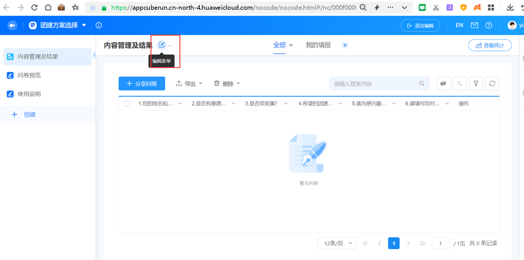Collapse the left sidebar panel handle
The width and height of the screenshot is (524, 260).
pyautogui.click(x=95, y=55)
